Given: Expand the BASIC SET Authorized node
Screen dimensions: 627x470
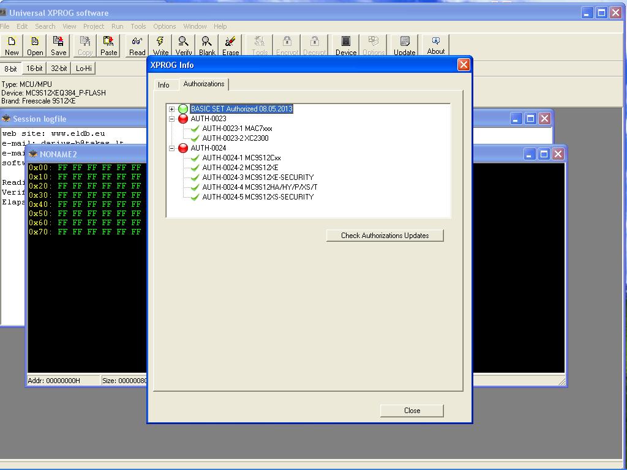Looking at the screenshot, I should pos(172,109).
